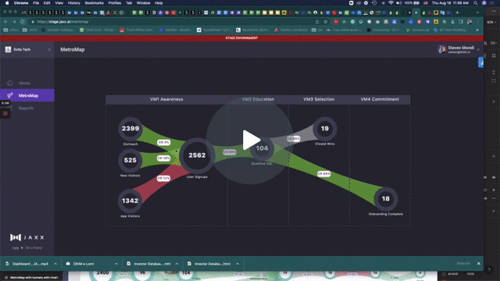
Task: Bookmark this page with the star icon
Action: point(325,22)
